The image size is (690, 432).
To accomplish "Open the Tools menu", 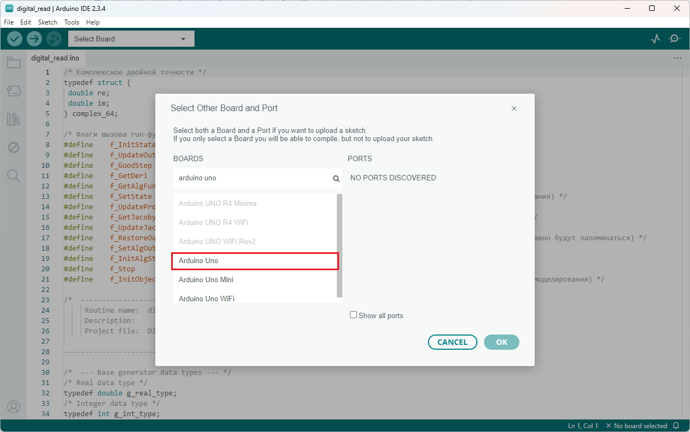I will tap(71, 22).
